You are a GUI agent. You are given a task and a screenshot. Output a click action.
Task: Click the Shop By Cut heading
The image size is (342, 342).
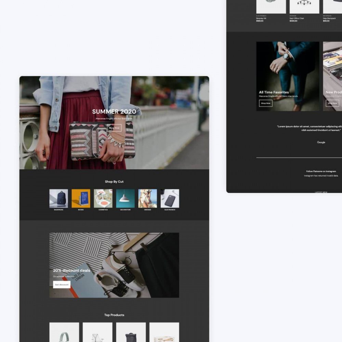114,182
